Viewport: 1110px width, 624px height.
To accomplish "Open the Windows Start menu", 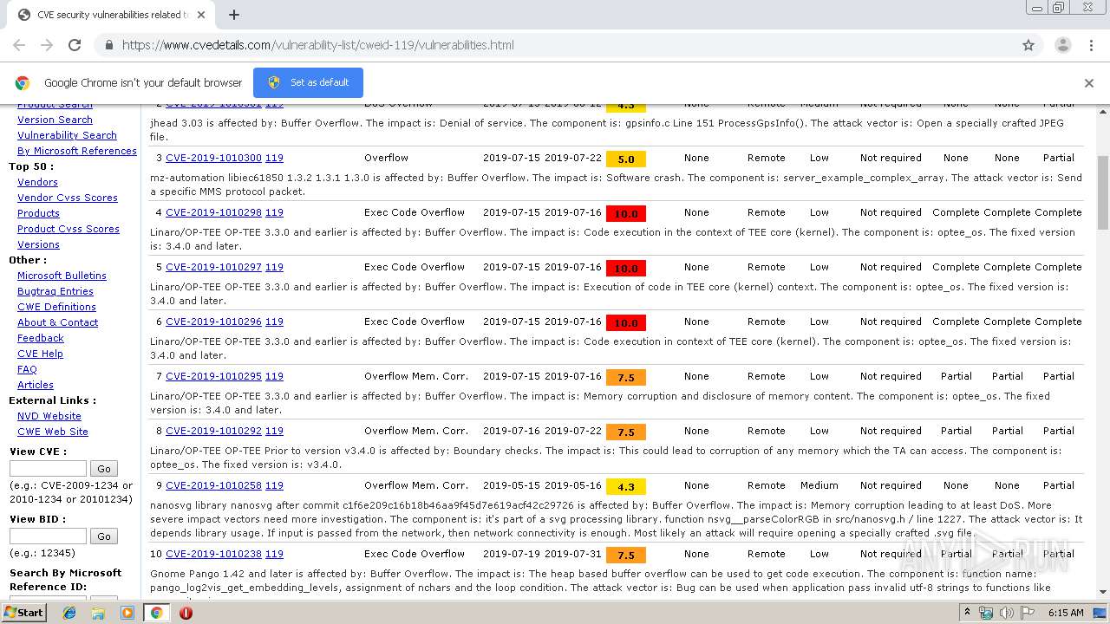I will coord(24,612).
